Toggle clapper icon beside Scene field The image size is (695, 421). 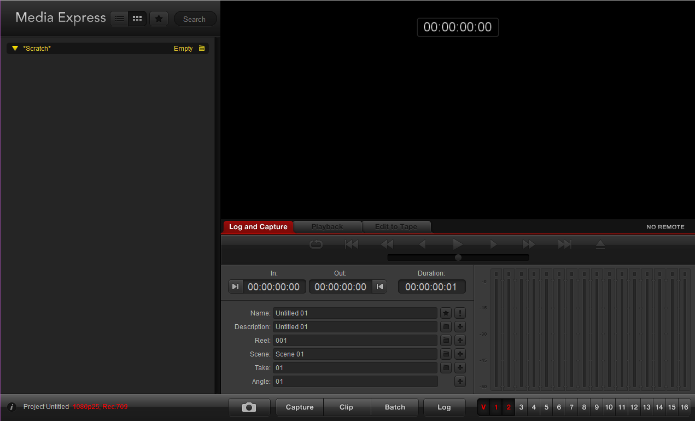click(446, 354)
